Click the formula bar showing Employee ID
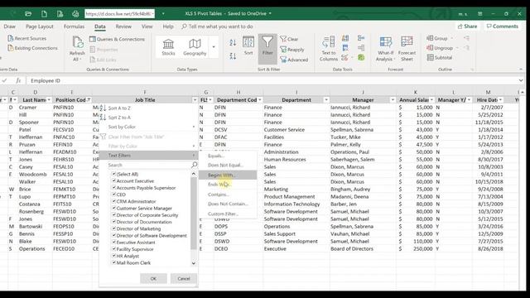Viewport: 530px width, 298px height. click(271, 81)
